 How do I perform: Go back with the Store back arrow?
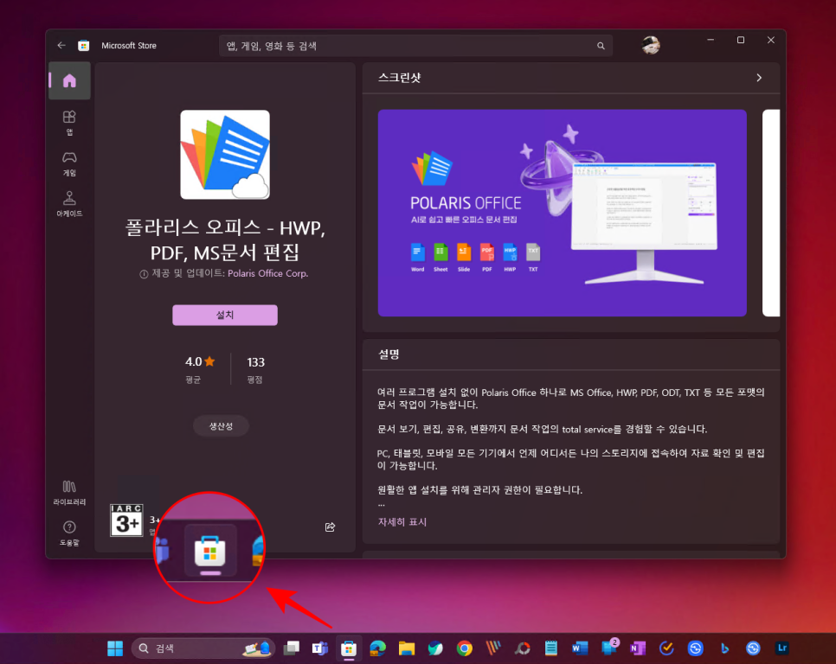61,45
